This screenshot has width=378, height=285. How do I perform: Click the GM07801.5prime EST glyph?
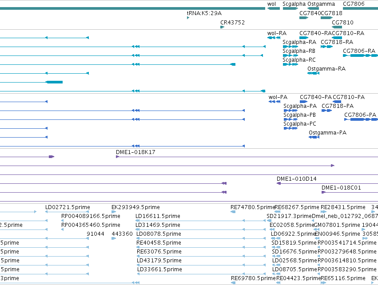[x=317, y=230]
